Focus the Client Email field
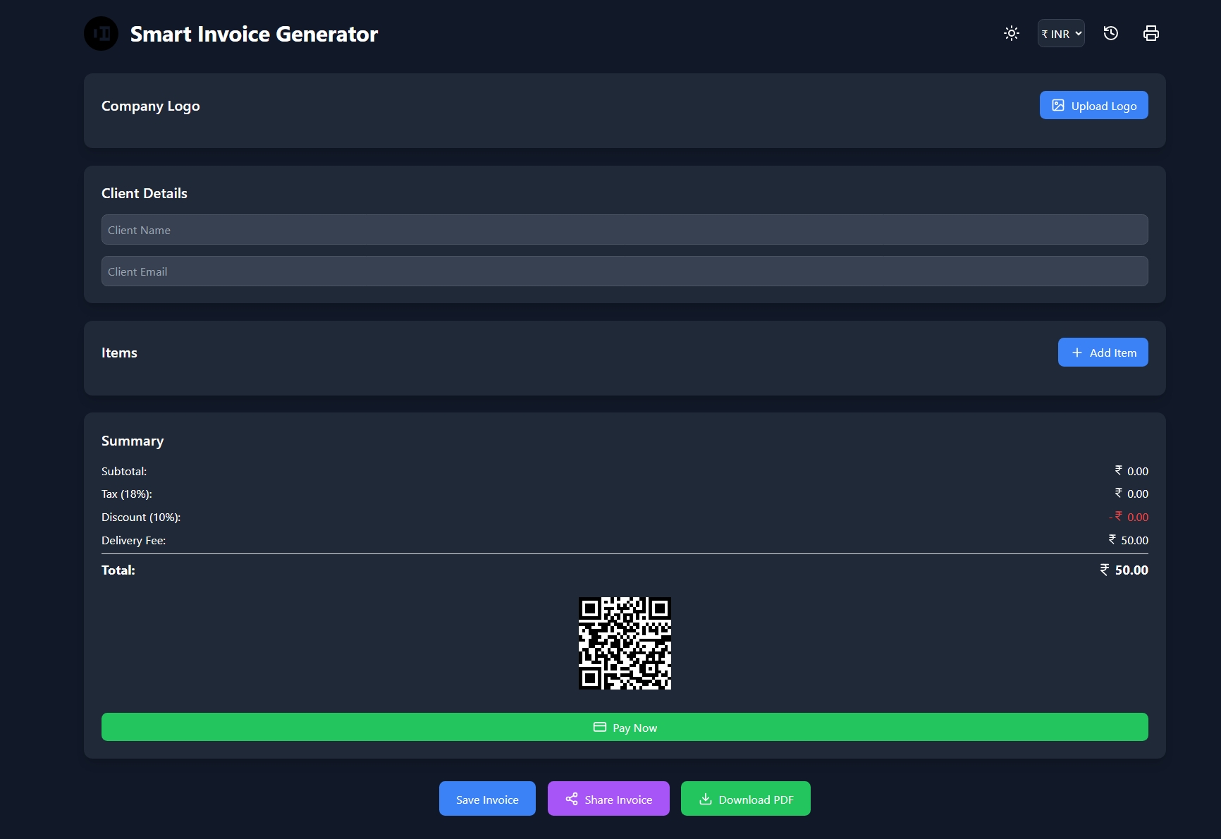 (625, 271)
